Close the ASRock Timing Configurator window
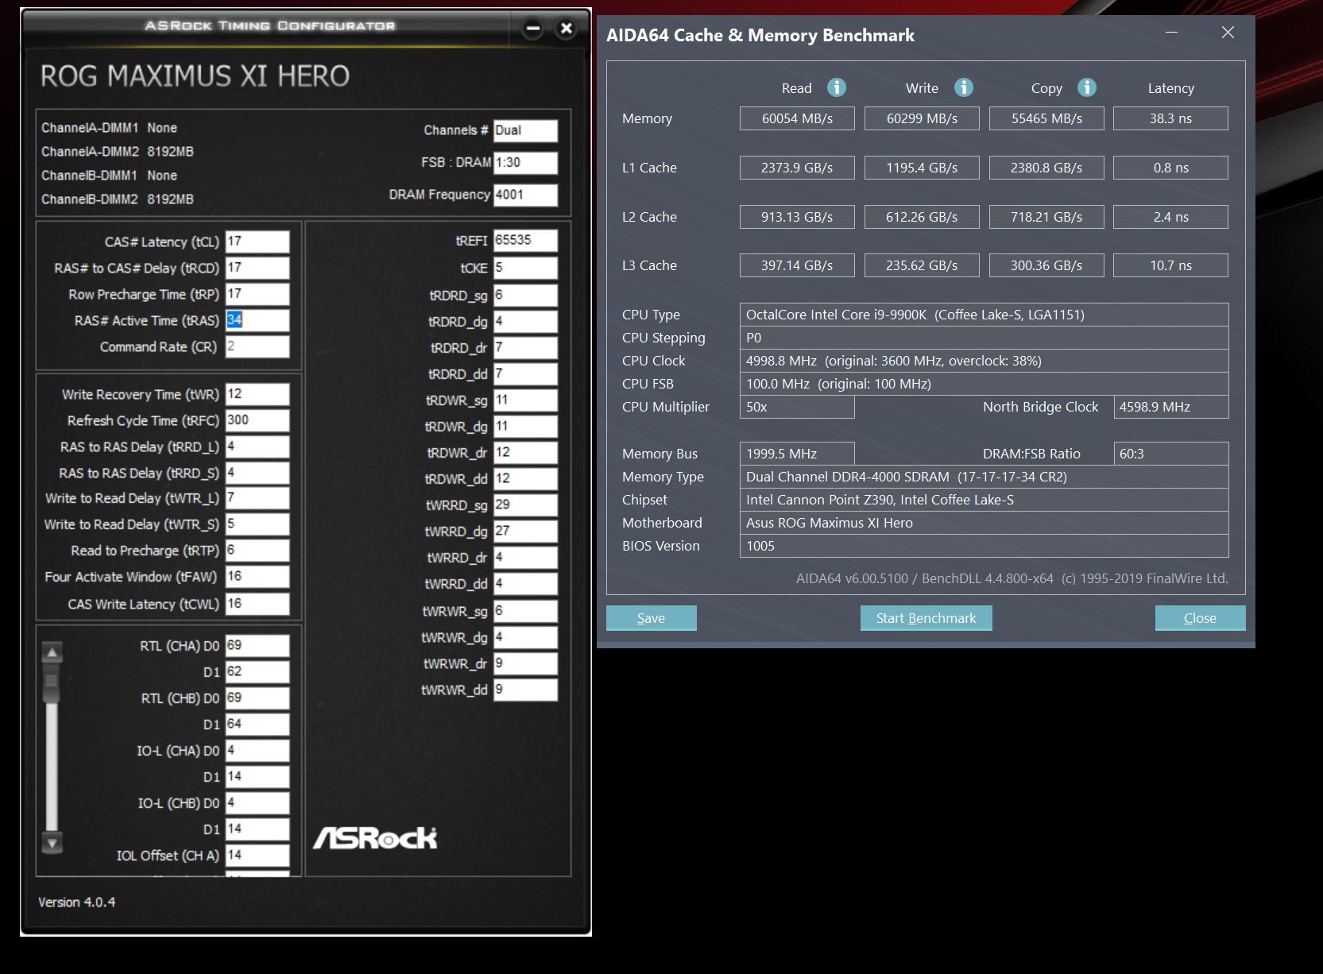 567,29
